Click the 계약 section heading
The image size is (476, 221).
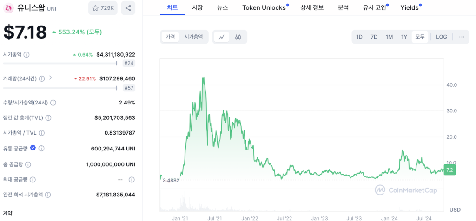pos(7,214)
